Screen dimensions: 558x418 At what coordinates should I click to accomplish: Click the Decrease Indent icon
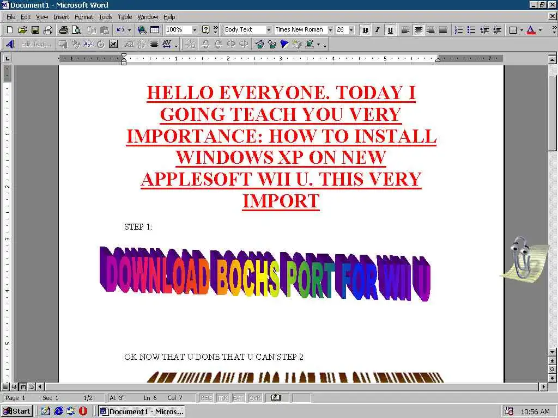coord(484,30)
